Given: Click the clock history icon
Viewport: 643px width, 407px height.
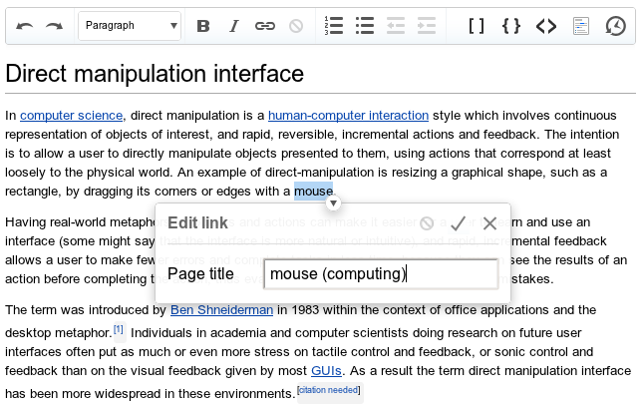Looking at the screenshot, I should [x=616, y=26].
